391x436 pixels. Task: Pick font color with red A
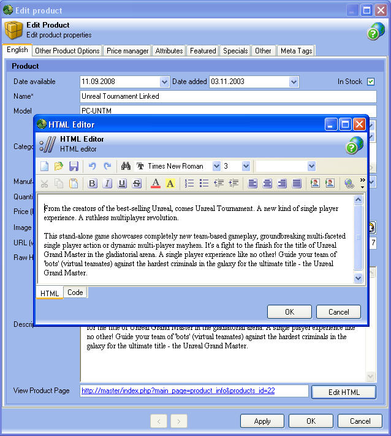[x=156, y=183]
